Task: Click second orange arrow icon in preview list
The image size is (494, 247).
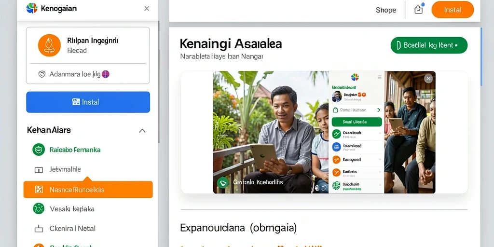Action: [x=336, y=172]
